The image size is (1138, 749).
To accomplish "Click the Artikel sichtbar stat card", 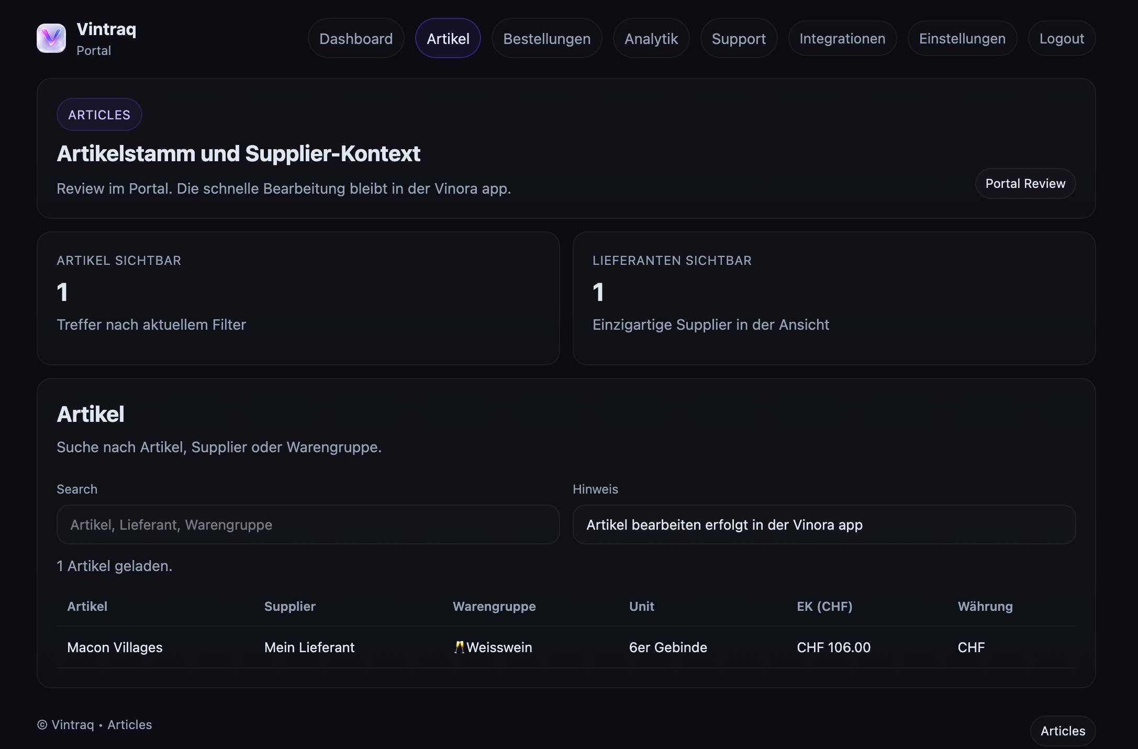I will [298, 298].
